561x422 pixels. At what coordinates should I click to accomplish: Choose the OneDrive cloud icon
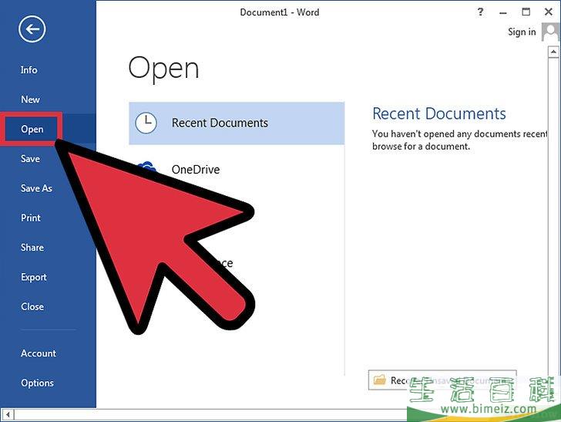click(146, 167)
